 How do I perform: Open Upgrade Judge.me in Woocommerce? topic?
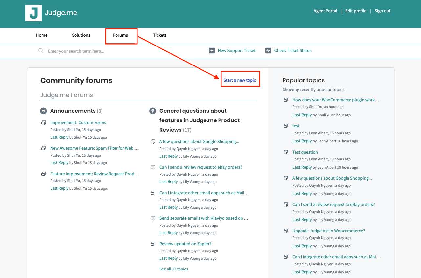click(328, 231)
